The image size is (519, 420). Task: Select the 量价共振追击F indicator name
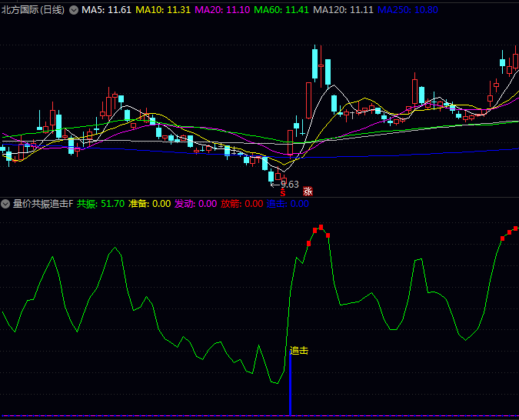43,204
